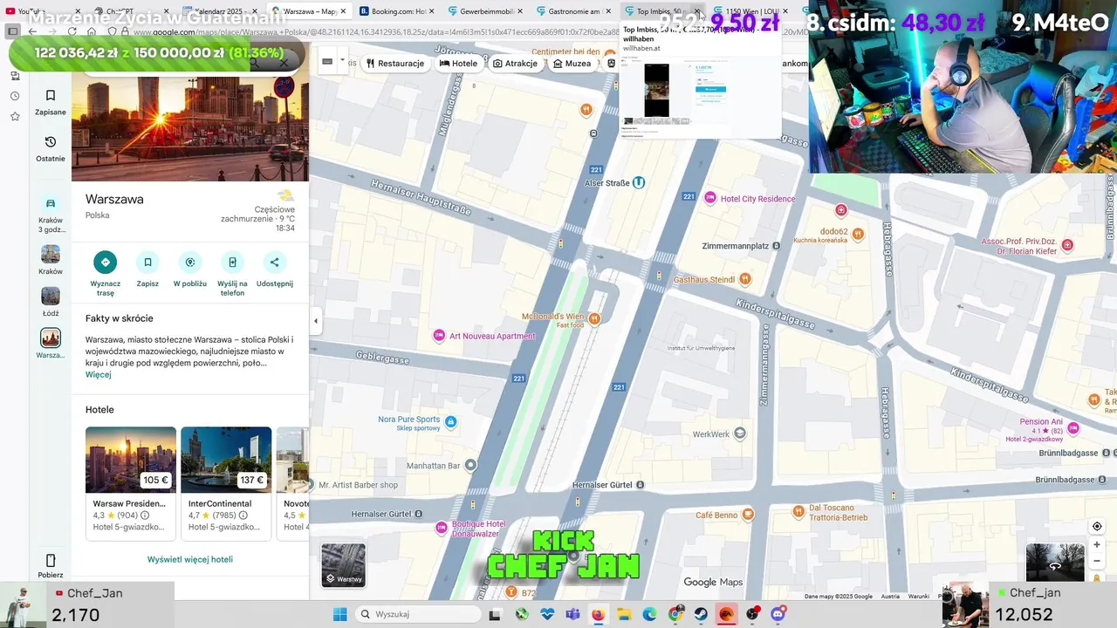
Task: Open Discord from the taskbar
Action: point(778,614)
